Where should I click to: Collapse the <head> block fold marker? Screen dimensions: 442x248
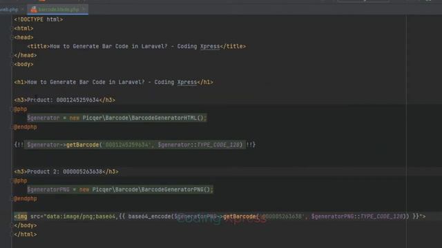12,37
